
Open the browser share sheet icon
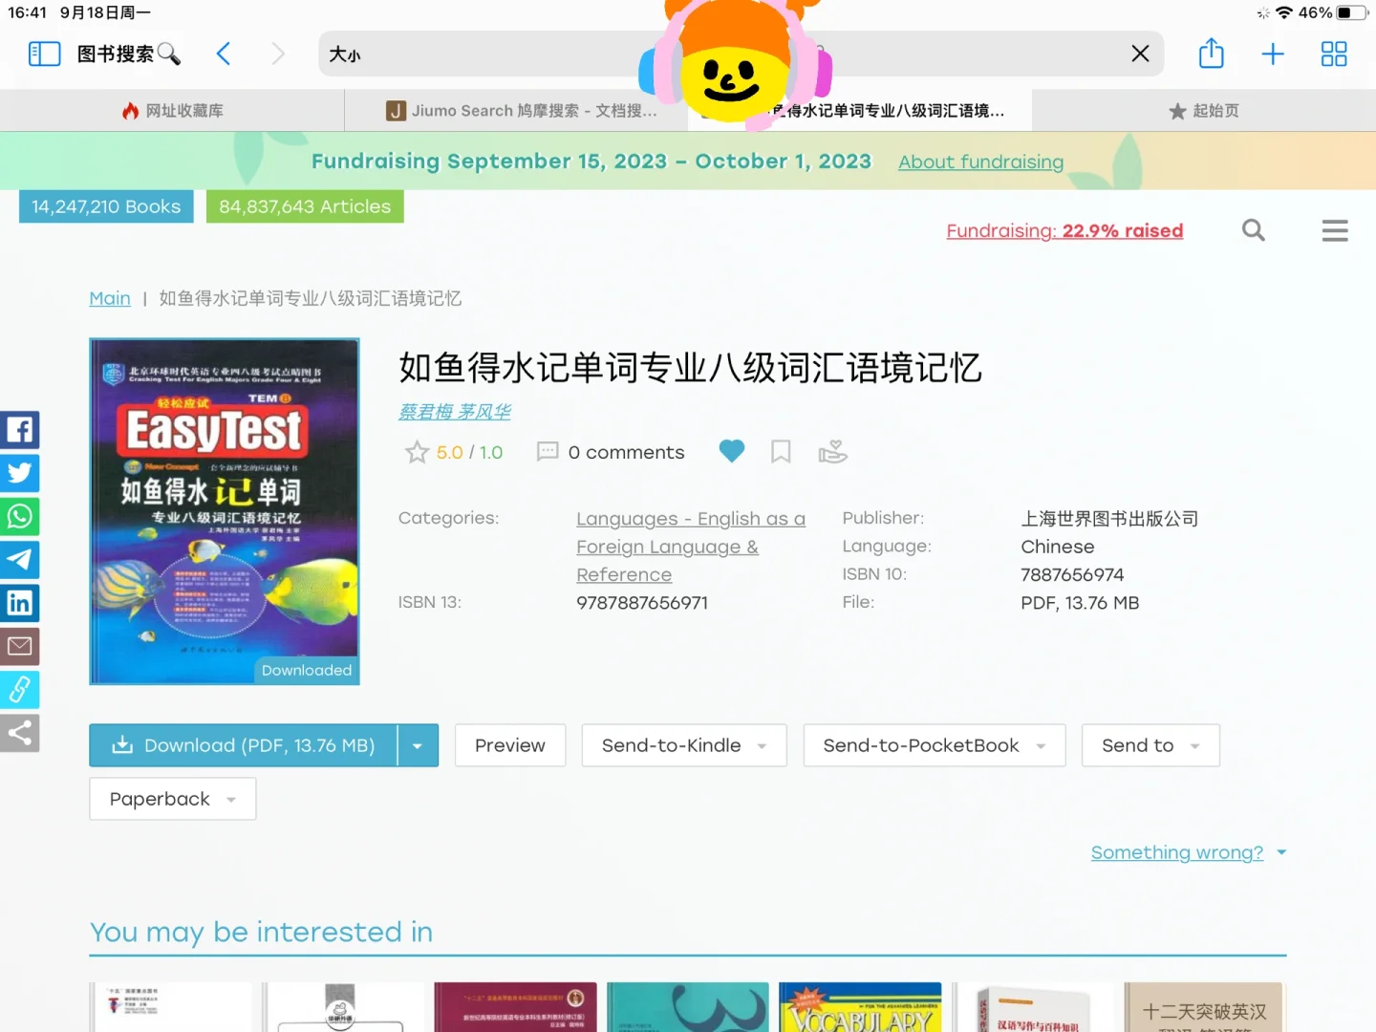pyautogui.click(x=1211, y=53)
